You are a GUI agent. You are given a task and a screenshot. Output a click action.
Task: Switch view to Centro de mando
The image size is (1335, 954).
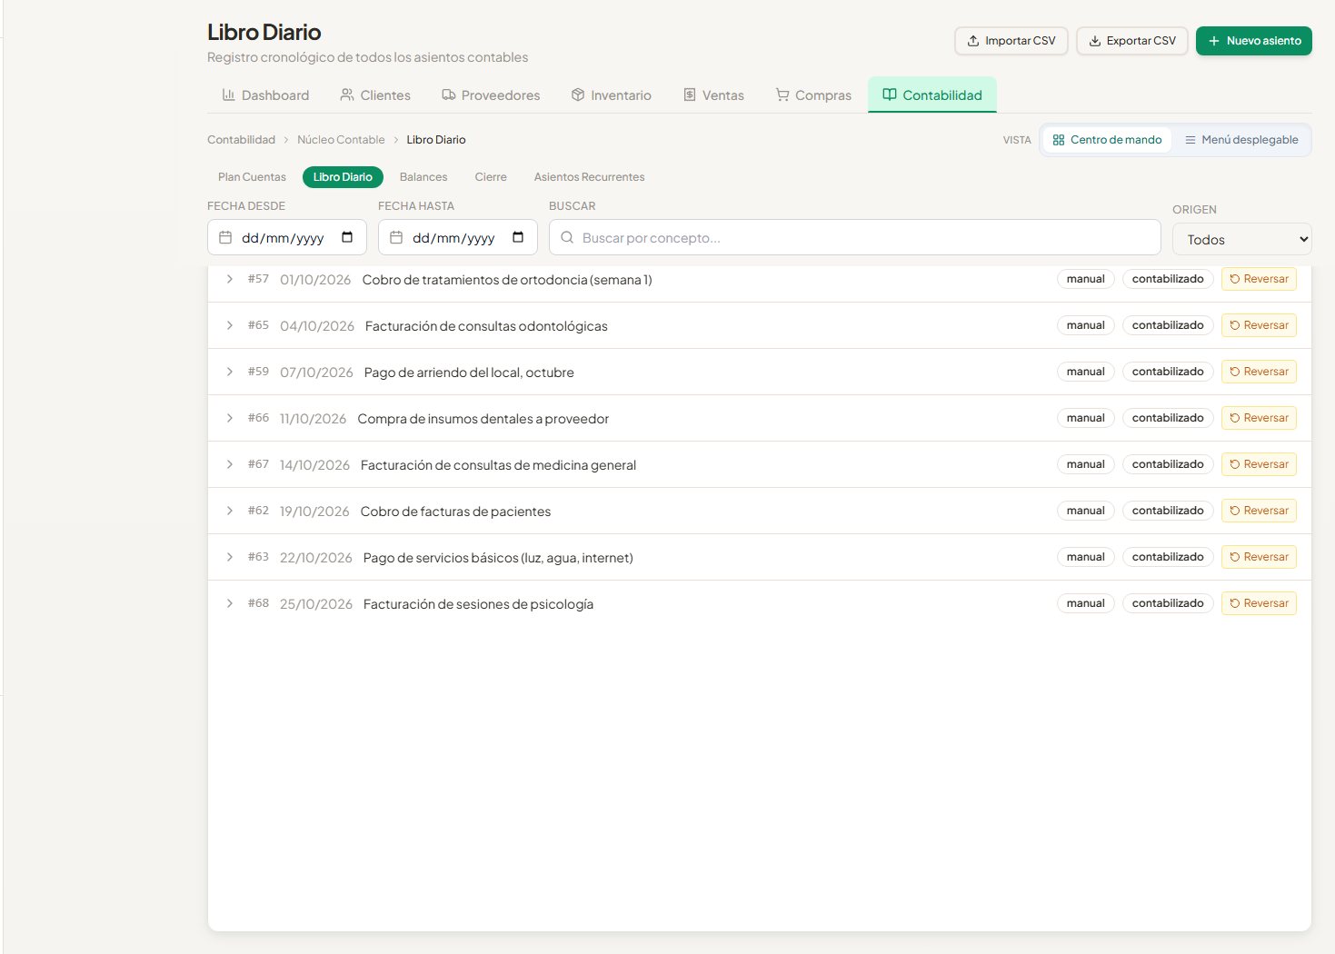pos(1107,140)
